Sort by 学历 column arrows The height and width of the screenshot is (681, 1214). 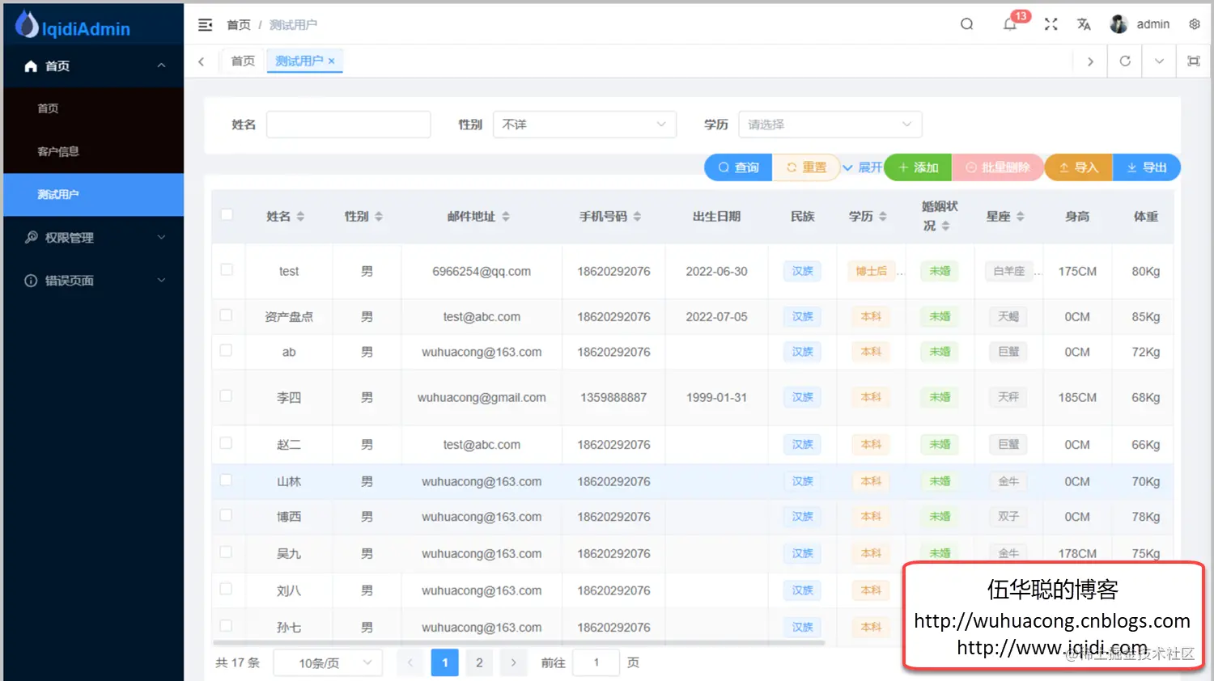point(883,216)
